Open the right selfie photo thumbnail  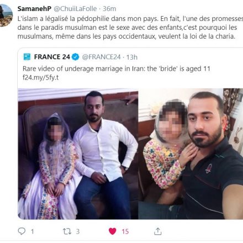click(191, 154)
